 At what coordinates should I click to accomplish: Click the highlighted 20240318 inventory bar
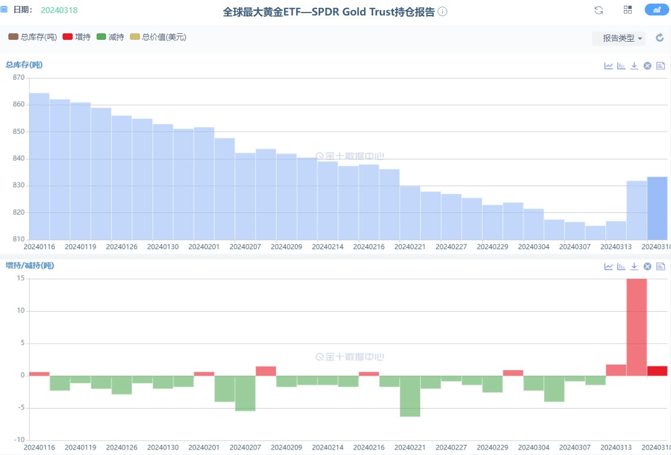click(x=657, y=208)
